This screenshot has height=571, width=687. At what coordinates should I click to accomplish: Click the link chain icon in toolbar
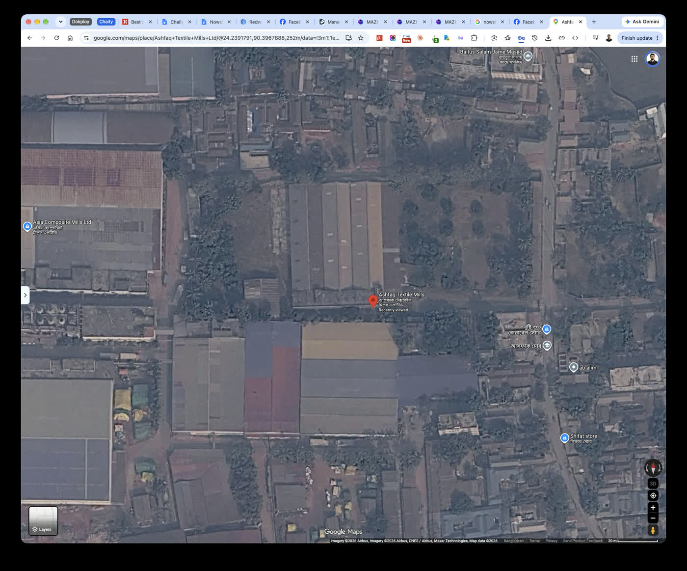[562, 38]
